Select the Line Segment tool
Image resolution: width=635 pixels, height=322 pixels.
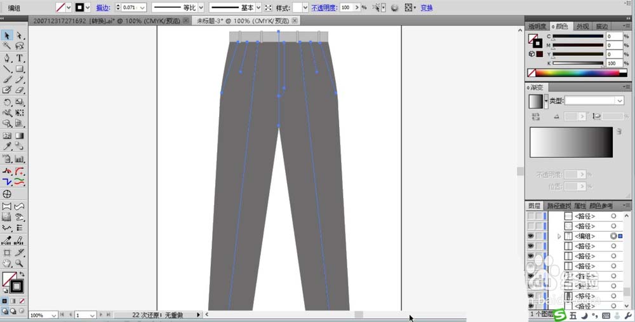coord(7,69)
